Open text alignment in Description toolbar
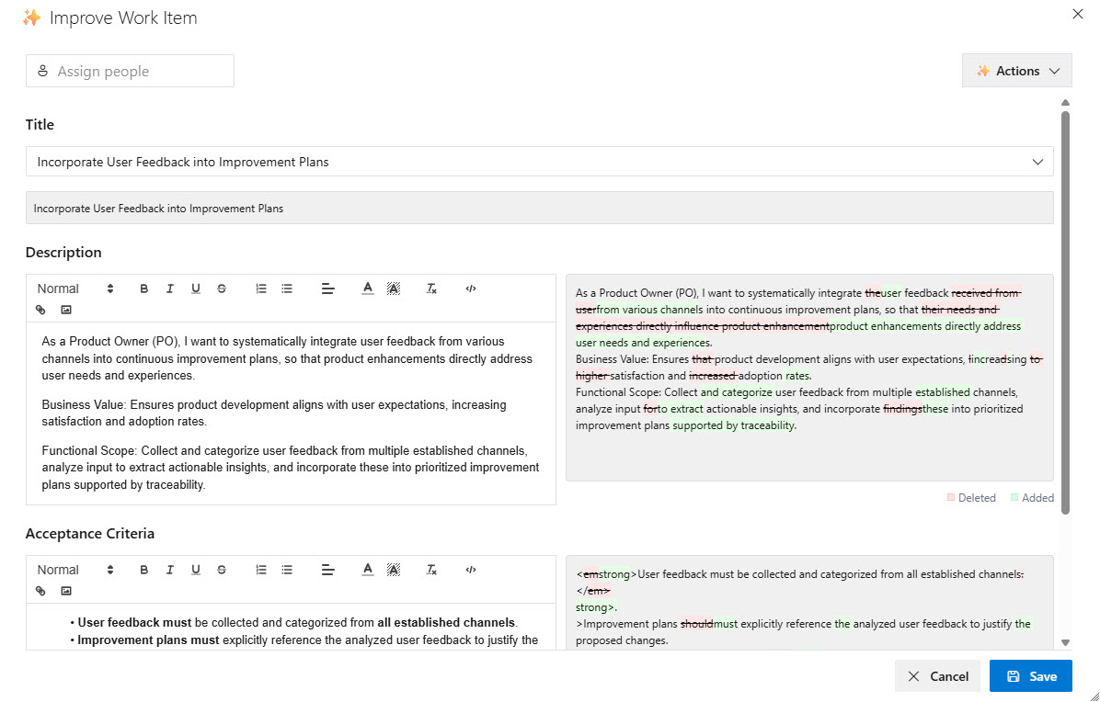 (327, 289)
